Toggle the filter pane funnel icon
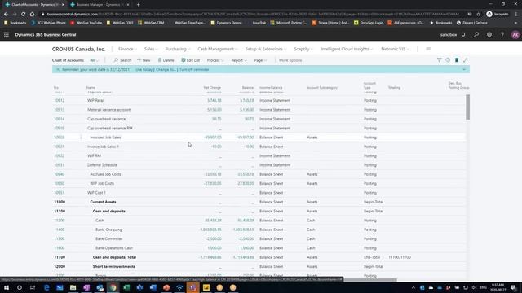The height and width of the screenshot is (293, 522). point(439,60)
